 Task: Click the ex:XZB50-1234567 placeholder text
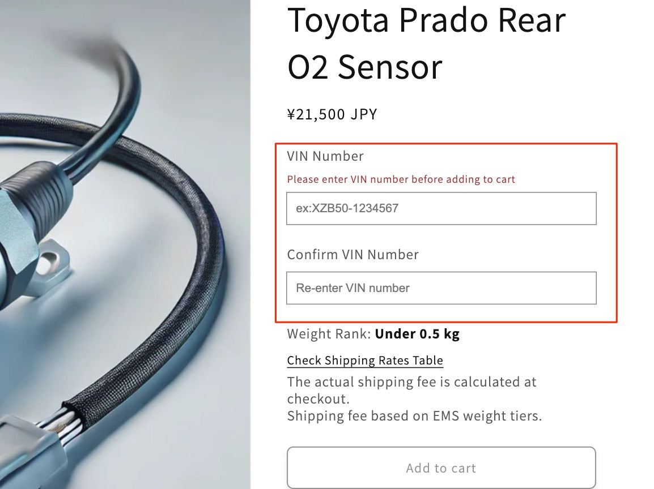347,208
